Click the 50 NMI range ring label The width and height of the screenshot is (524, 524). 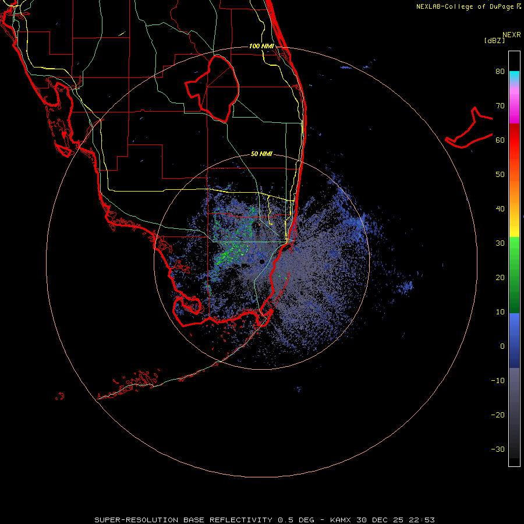261,154
